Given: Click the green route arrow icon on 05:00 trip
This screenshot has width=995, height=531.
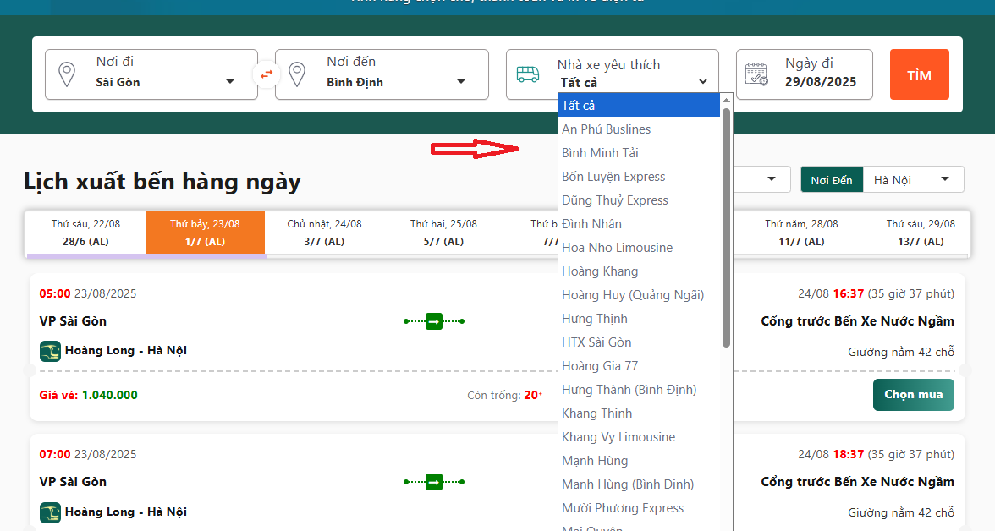Looking at the screenshot, I should coord(434,321).
